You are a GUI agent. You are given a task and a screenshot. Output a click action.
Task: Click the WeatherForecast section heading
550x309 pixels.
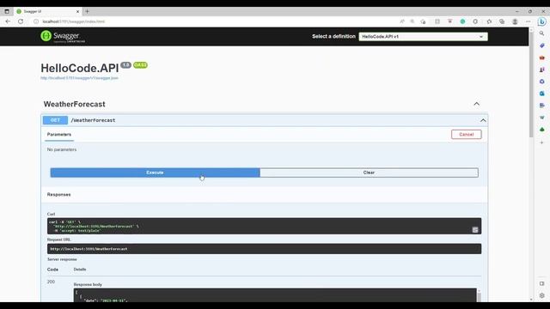pos(75,104)
